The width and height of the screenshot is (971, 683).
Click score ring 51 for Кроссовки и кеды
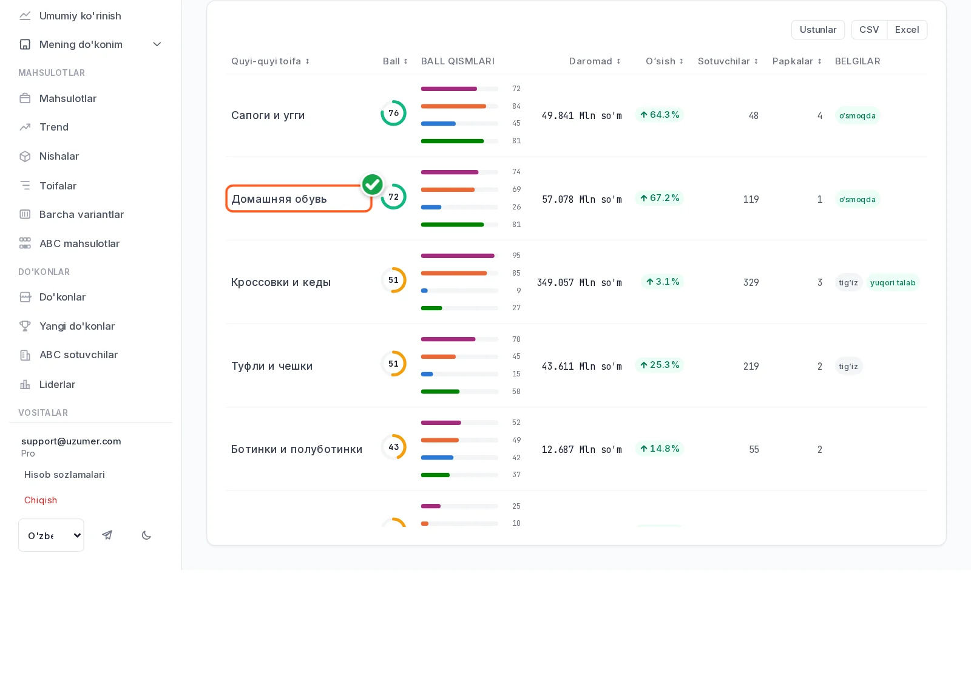(x=394, y=280)
